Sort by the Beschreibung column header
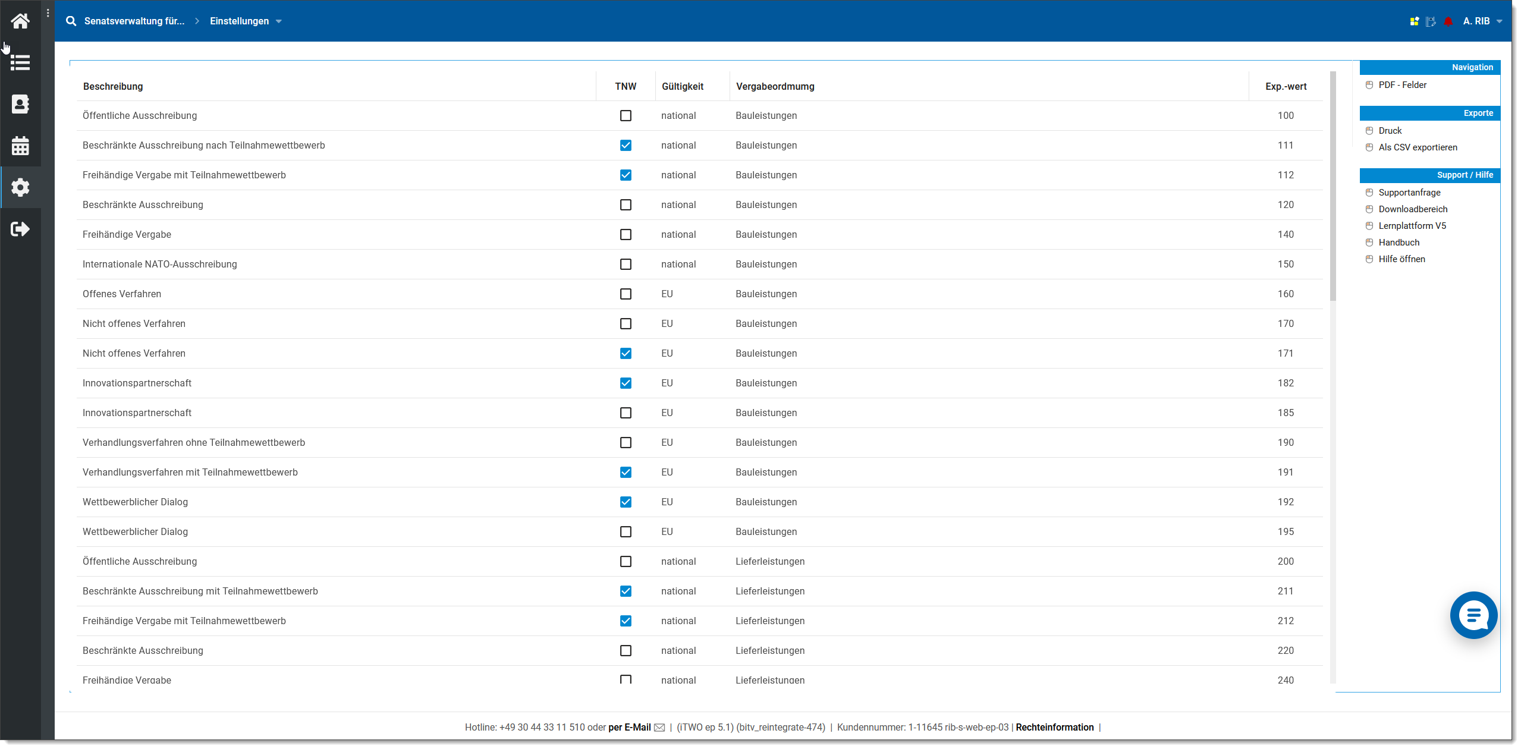This screenshot has height=749, width=1521. tap(113, 87)
